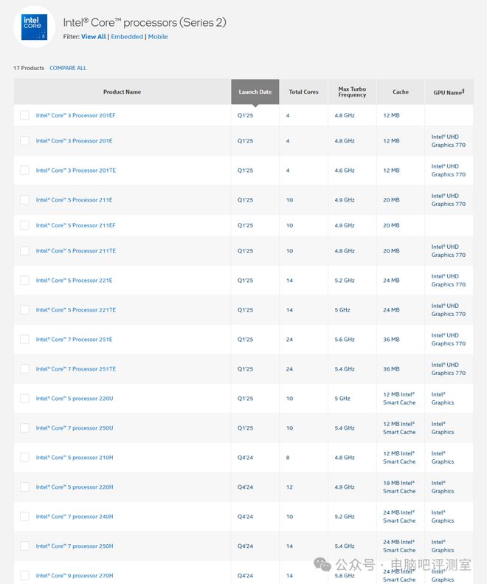
Task: Filter products by Embedded
Action: (127, 36)
